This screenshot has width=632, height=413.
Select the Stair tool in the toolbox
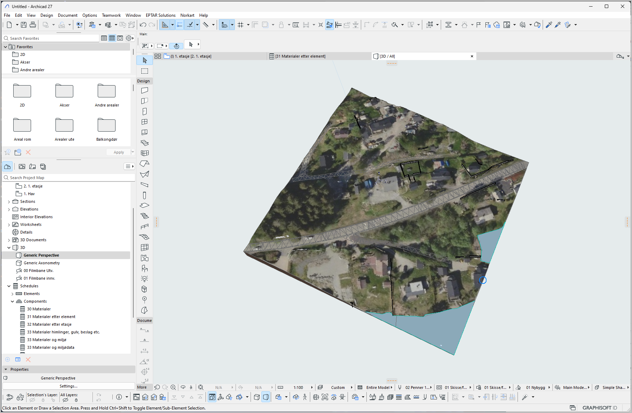click(144, 216)
